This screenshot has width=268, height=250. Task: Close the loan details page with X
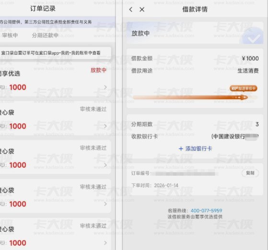(142, 10)
